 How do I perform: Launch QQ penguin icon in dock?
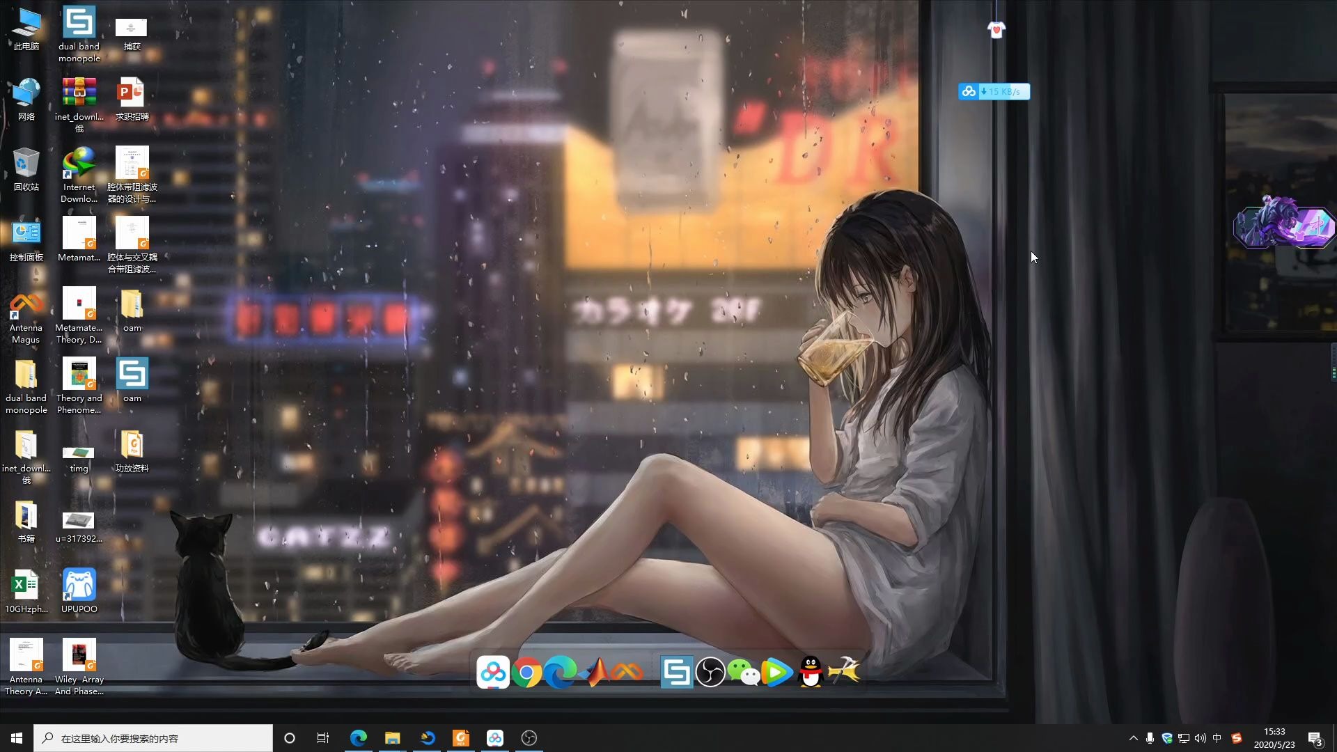[x=811, y=673]
